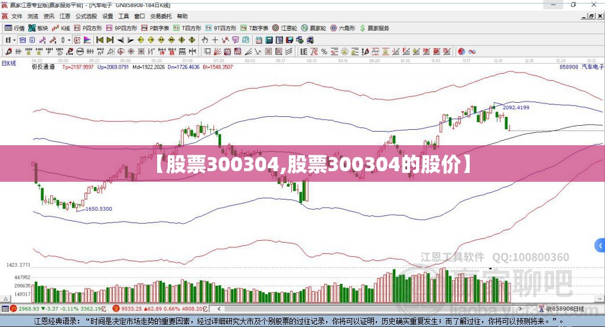Click the 极反通道 indicator label
The width and height of the screenshot is (605, 327).
coord(43,67)
